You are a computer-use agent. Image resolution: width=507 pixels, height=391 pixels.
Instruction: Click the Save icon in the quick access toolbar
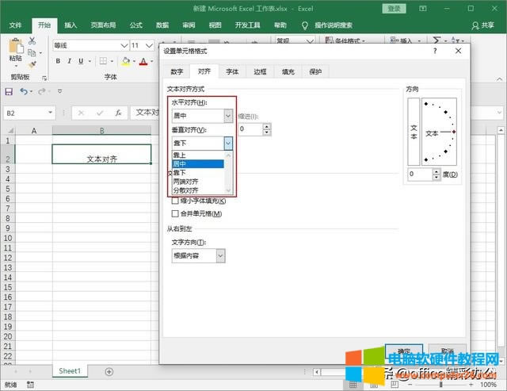(9, 92)
